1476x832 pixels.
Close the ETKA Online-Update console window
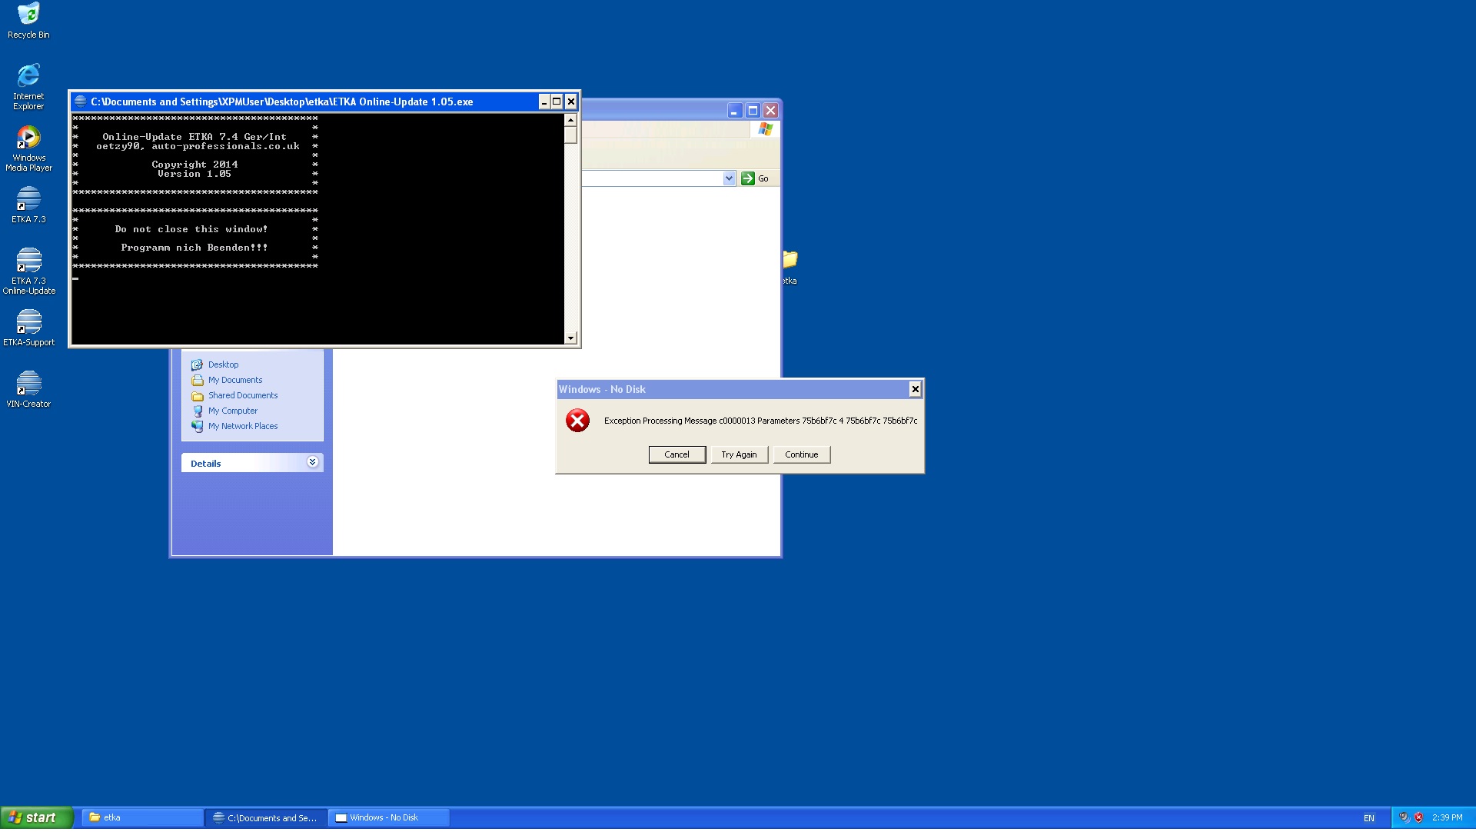[571, 102]
